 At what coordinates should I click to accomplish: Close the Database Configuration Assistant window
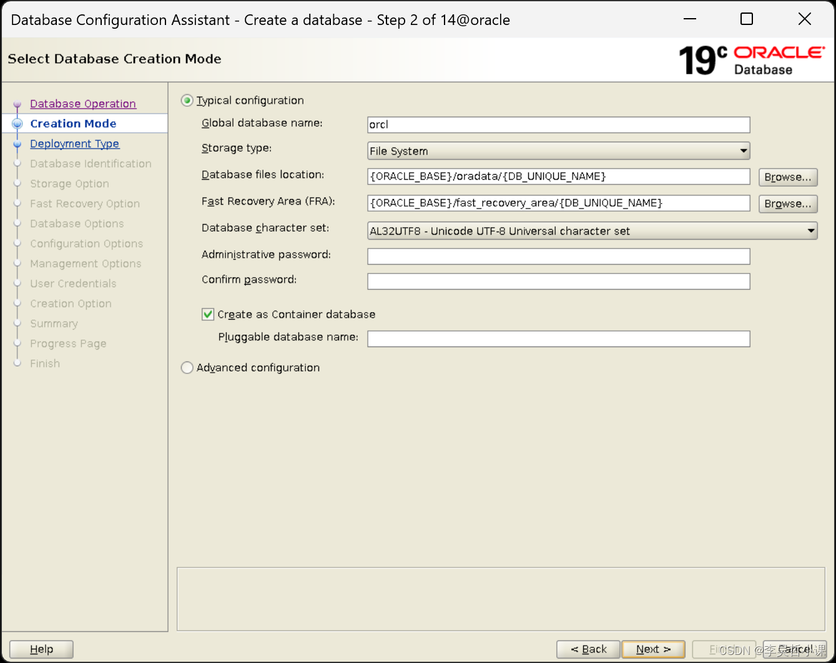pyautogui.click(x=805, y=19)
